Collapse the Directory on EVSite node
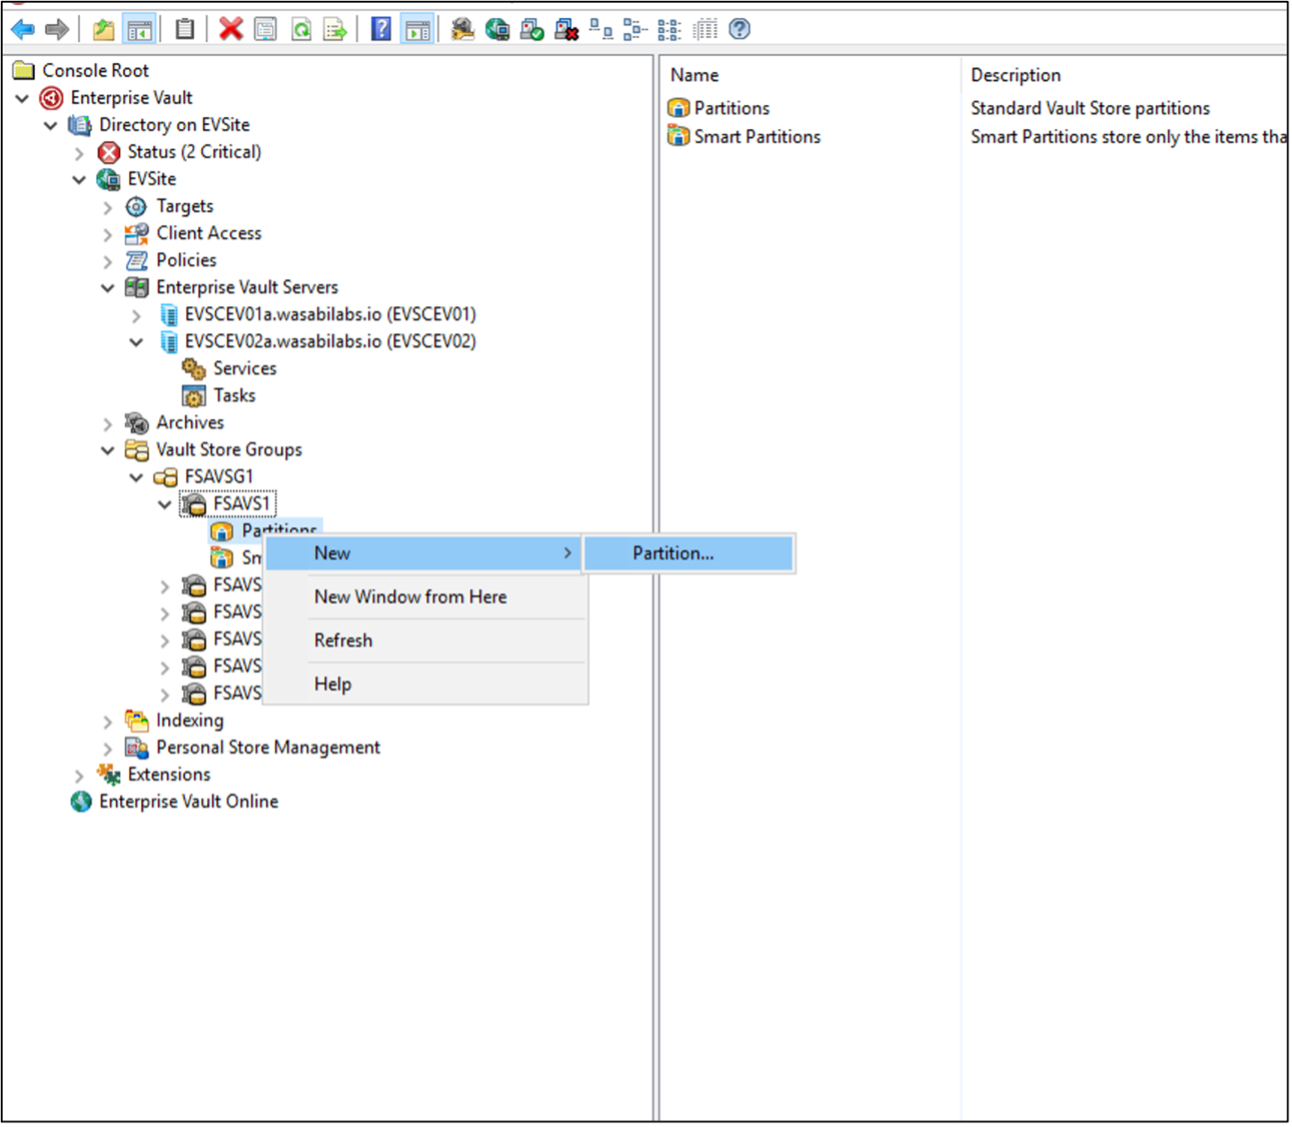The width and height of the screenshot is (1292, 1127). (x=50, y=125)
